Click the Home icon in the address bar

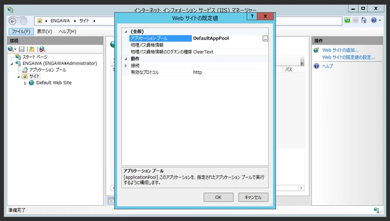pos(364,21)
